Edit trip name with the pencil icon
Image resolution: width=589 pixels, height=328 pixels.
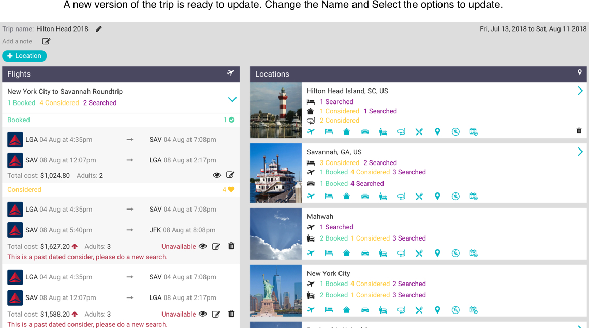click(99, 29)
